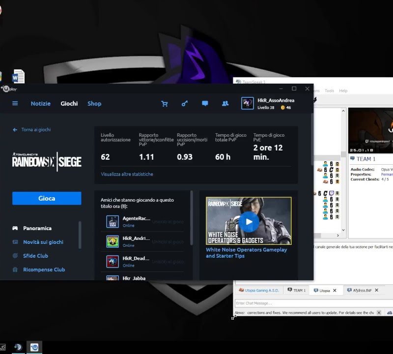The height and width of the screenshot is (354, 393).
Task: Open TeamSpeak Help menu
Action: click(x=343, y=91)
